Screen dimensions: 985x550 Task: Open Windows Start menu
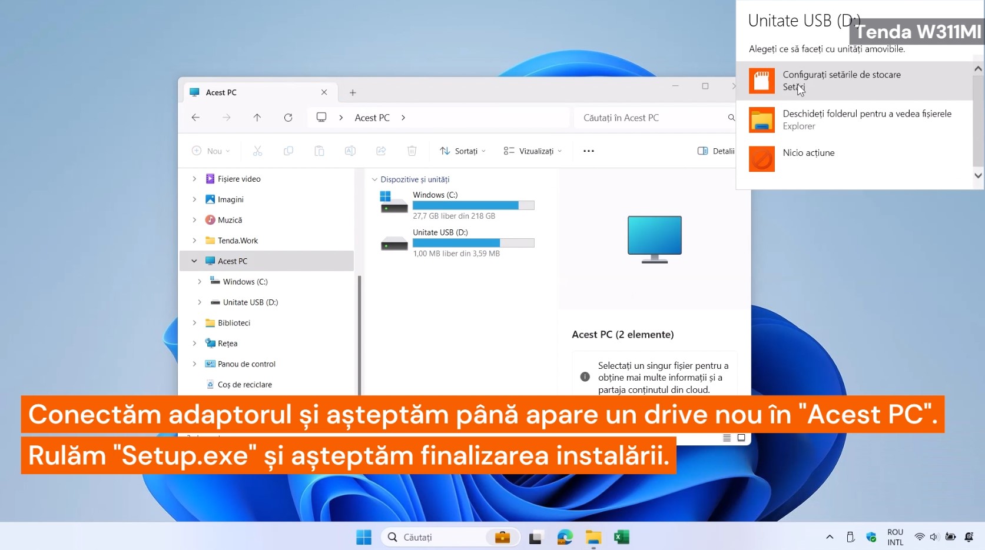coord(364,537)
